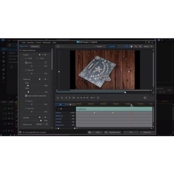Image resolution: width=174 pixels, height=174 pixels.
Task: Reset the Skalierung keyframes with the stopwatch icon
Action: pyautogui.click(x=40, y=79)
